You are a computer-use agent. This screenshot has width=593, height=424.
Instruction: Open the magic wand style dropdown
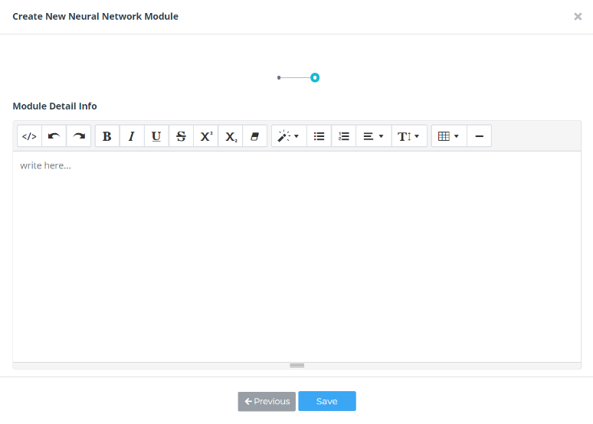289,136
